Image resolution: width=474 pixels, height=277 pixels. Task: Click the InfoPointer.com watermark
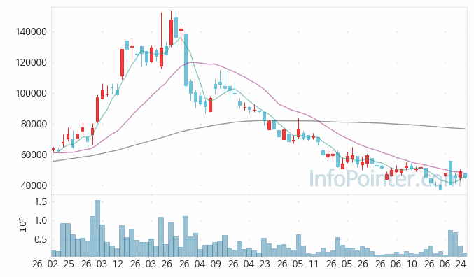tap(385, 178)
